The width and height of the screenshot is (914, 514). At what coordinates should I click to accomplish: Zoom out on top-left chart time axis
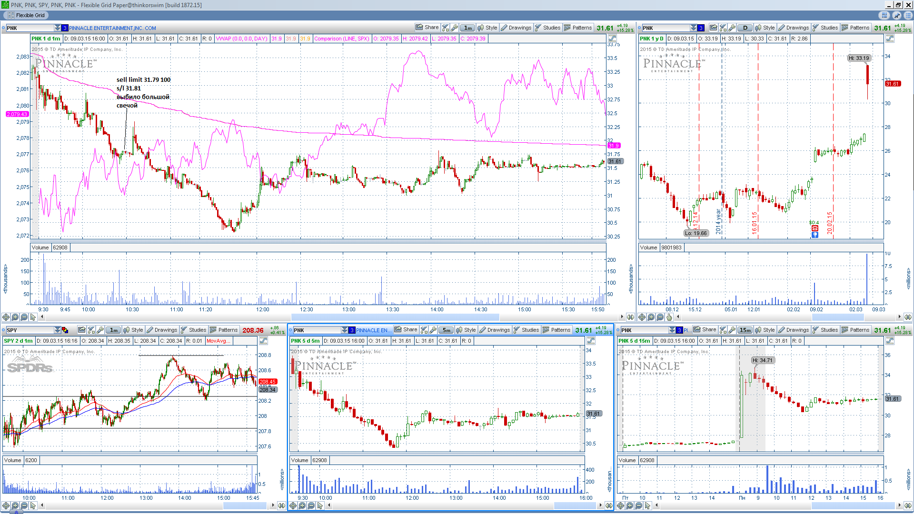(x=24, y=317)
